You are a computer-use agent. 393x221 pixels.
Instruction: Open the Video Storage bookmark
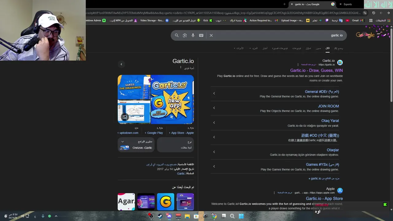coord(154,21)
